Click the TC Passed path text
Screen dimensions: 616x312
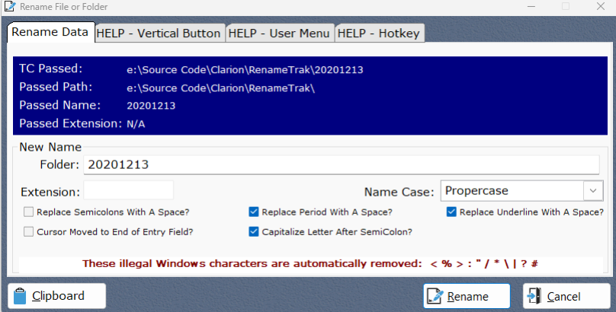click(245, 70)
